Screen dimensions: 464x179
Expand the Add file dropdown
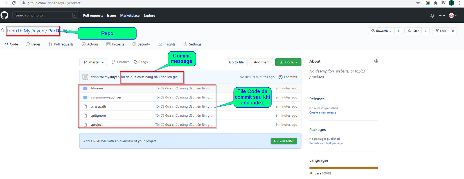coord(261,62)
